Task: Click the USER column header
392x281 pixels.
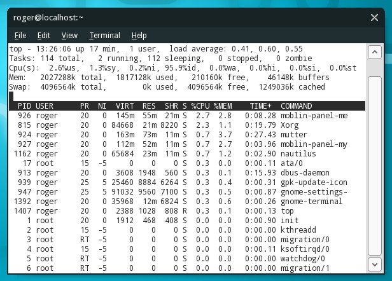Action: (45, 106)
